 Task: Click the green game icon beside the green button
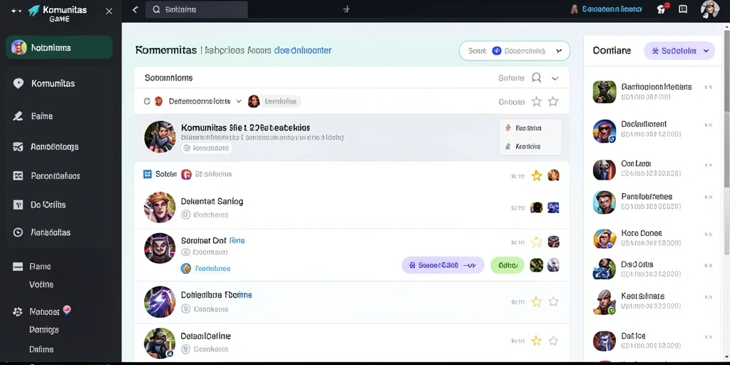[536, 265]
